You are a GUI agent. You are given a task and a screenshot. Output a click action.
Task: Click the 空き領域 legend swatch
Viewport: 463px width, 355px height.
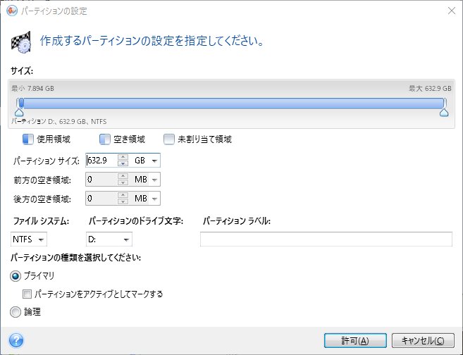104,139
